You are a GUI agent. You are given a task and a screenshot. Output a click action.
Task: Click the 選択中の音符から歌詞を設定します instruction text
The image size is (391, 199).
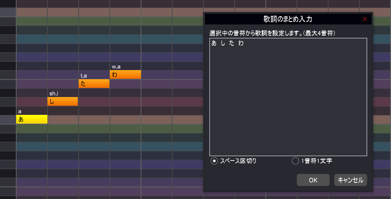click(272, 33)
